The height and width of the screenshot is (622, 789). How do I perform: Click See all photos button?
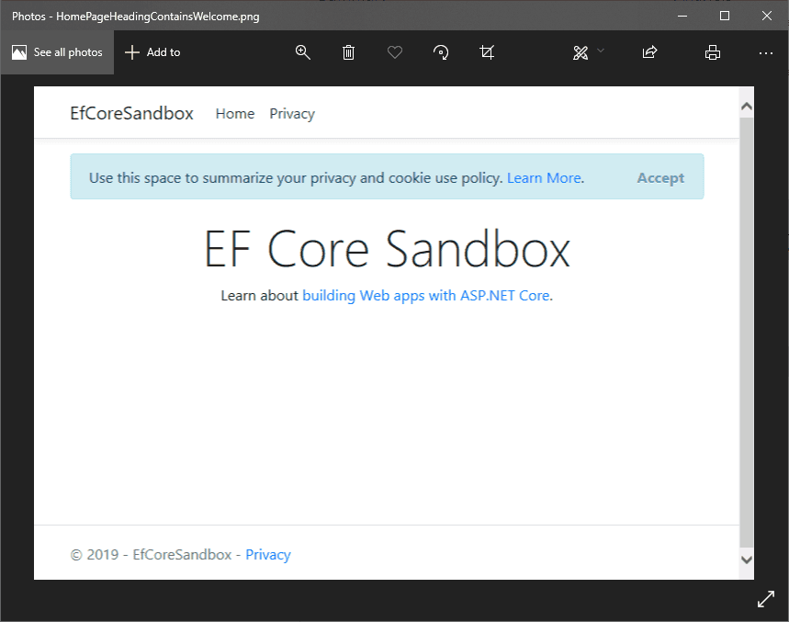57,52
